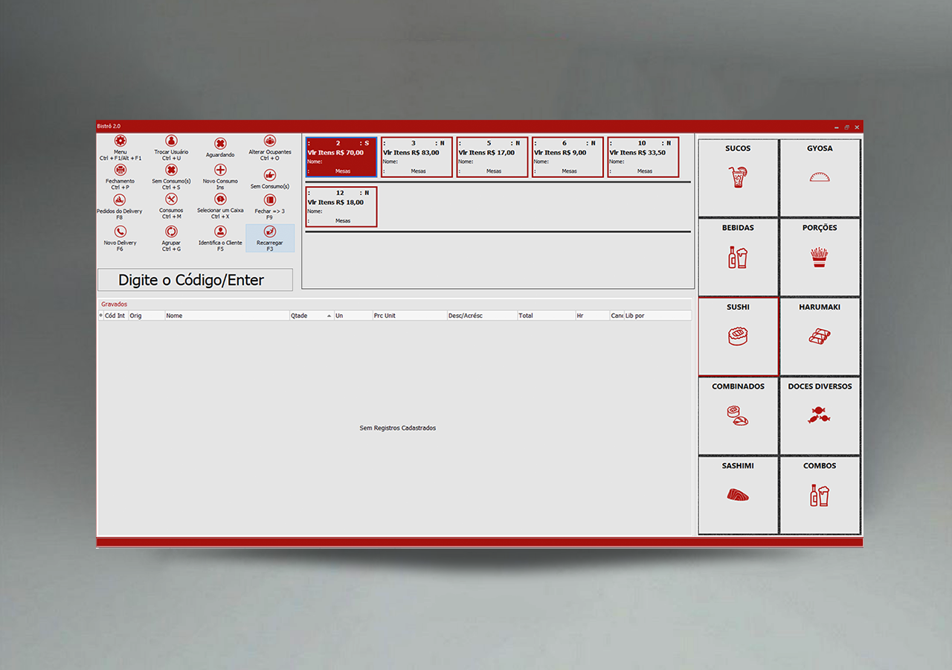Click the Digite o Código/Enter field
The height and width of the screenshot is (670, 952).
click(195, 280)
